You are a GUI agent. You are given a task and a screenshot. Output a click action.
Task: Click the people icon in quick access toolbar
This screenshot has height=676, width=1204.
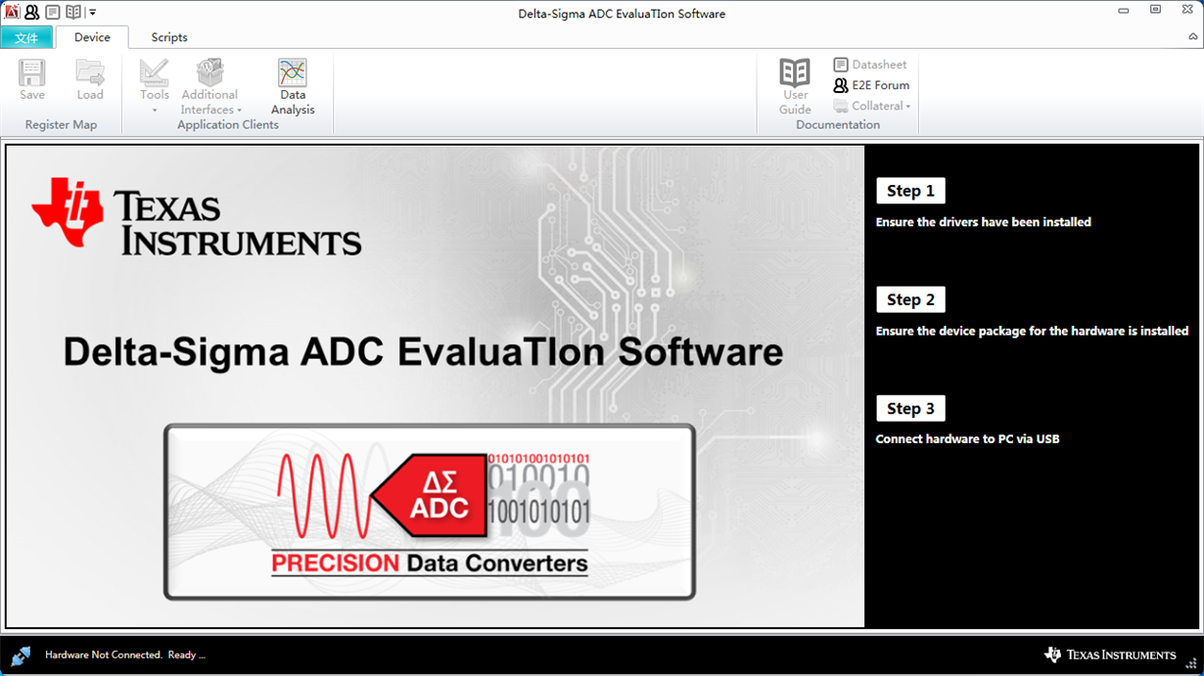[31, 13]
